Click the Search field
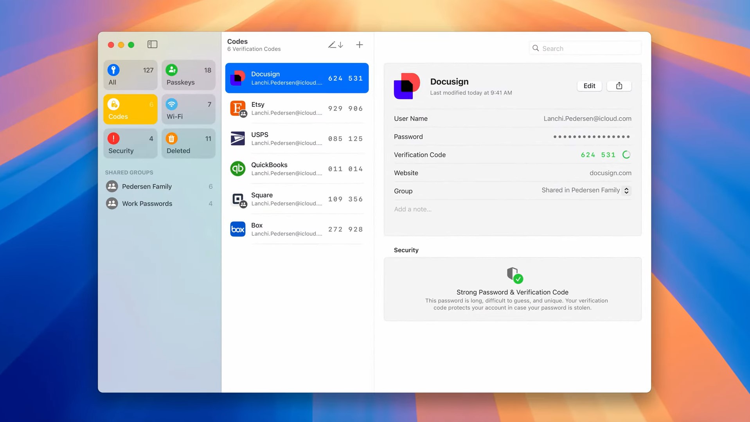 (x=585, y=48)
